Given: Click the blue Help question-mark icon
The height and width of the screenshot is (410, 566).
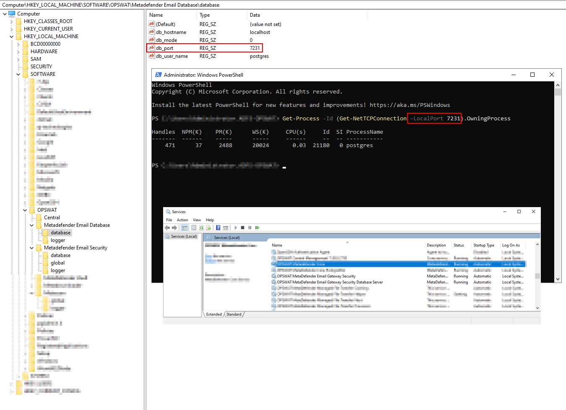Looking at the screenshot, I should (218, 228).
